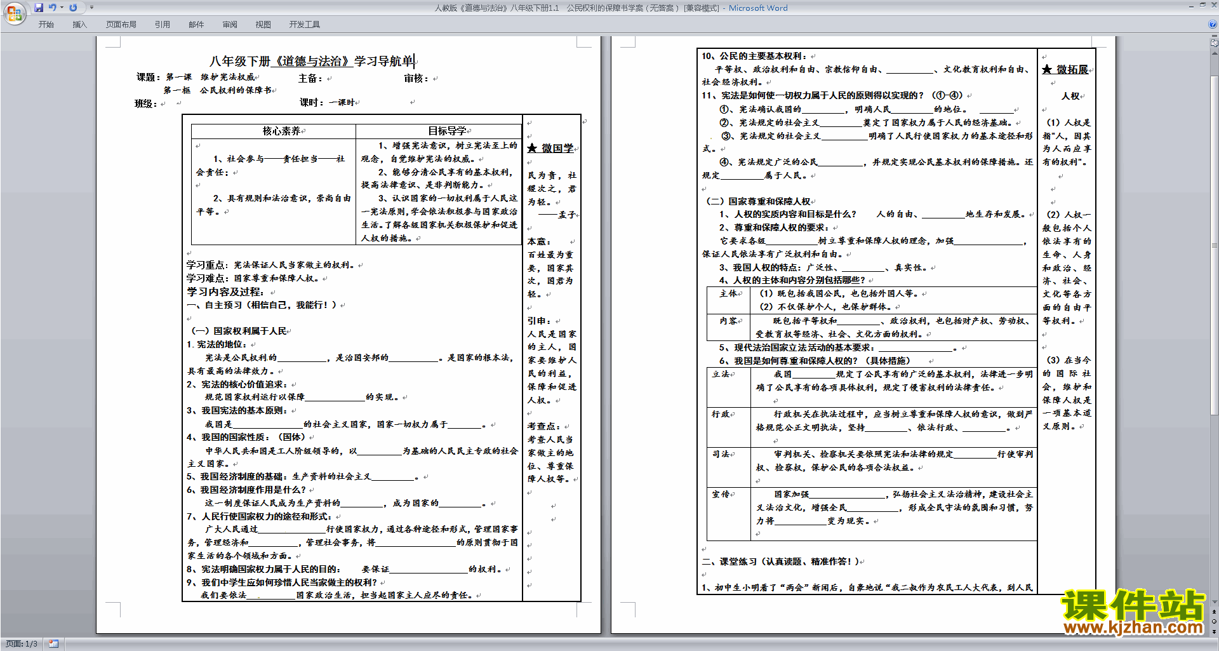Click the 司法 table row label
The height and width of the screenshot is (651, 1219).
[721, 454]
